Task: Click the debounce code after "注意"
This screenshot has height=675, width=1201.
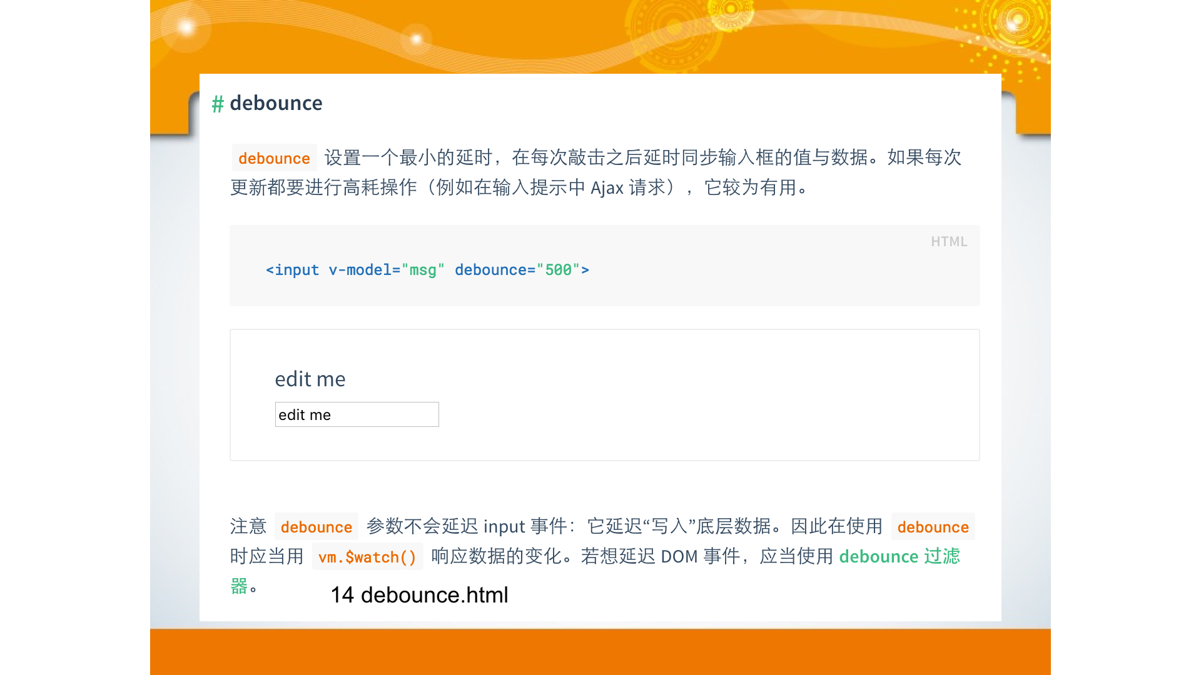Action: 316,527
